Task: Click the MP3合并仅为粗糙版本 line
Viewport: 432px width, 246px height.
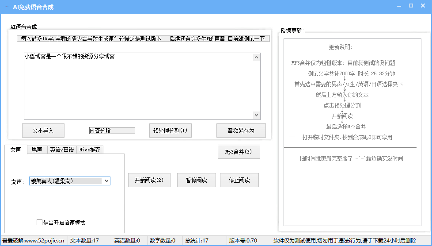Action: [343, 63]
